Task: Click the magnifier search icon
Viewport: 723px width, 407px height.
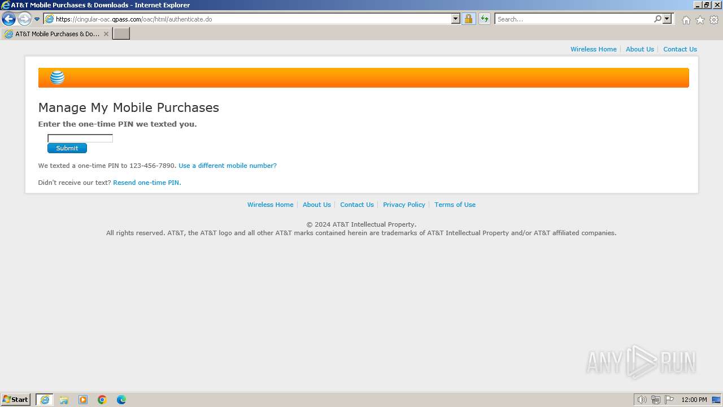Action: click(657, 19)
